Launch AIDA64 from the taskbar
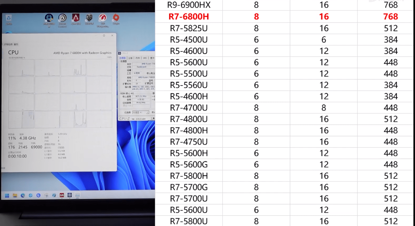 click(x=62, y=195)
